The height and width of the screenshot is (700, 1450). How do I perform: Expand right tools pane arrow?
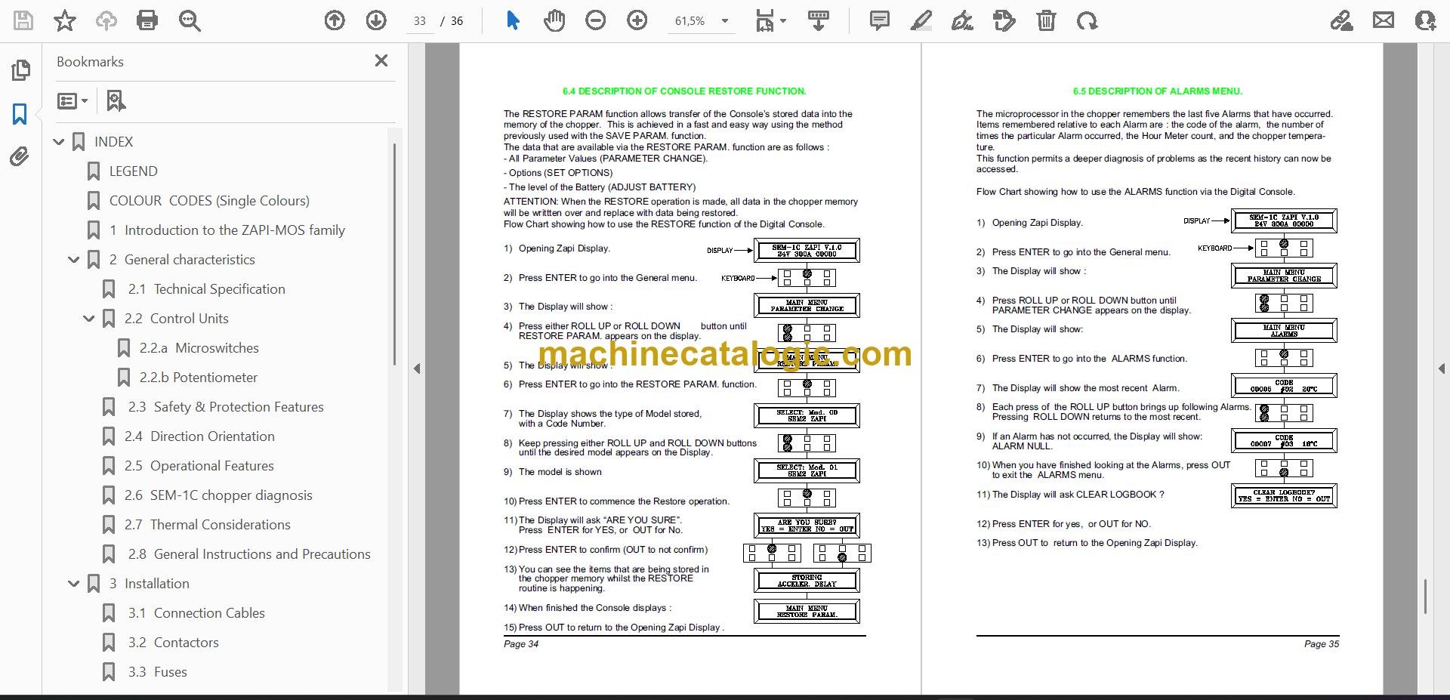tap(1441, 369)
